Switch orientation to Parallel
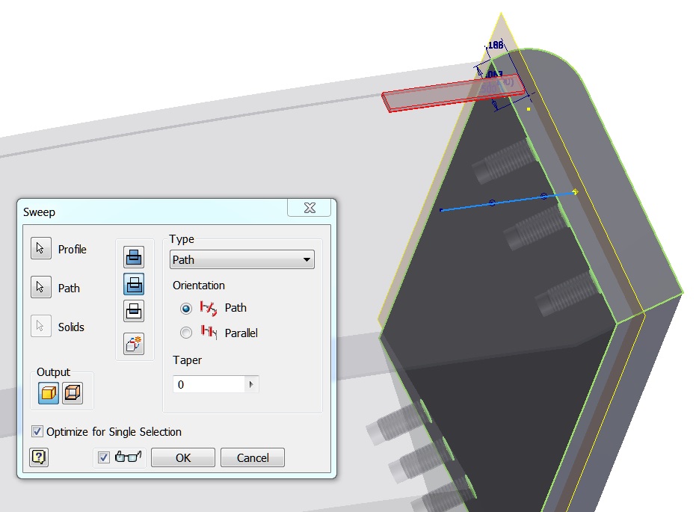This screenshot has height=512, width=699. 185,333
